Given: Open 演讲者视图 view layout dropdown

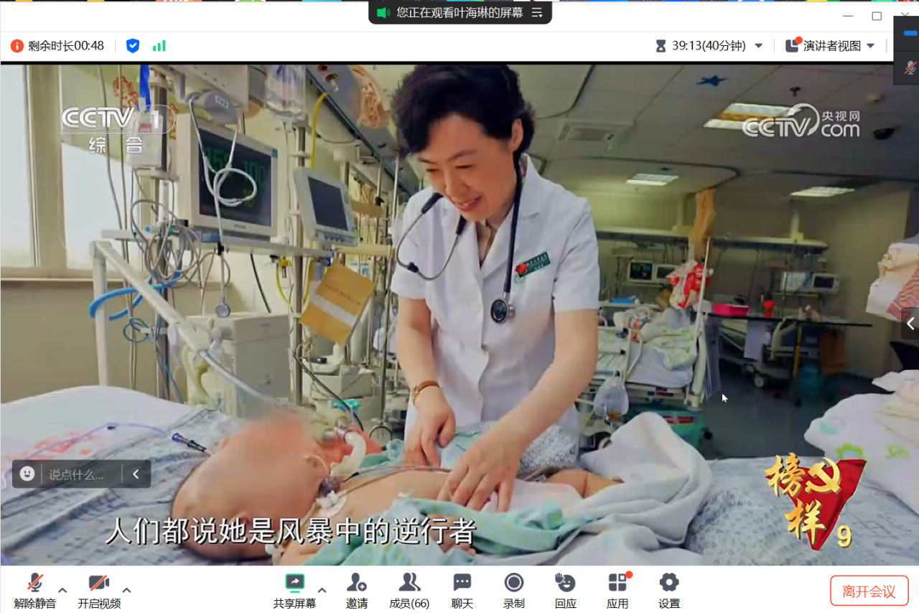Looking at the screenshot, I should point(831,46).
